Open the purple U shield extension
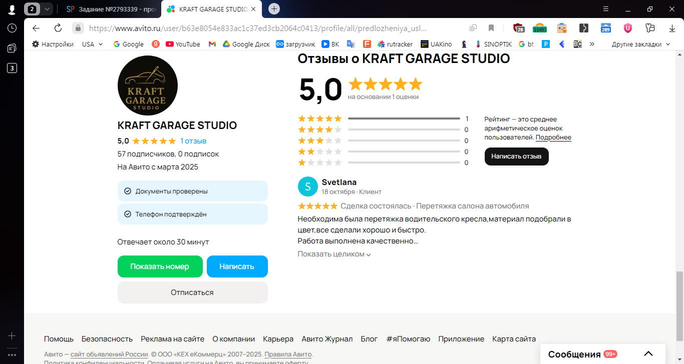The image size is (684, 364). click(x=627, y=28)
